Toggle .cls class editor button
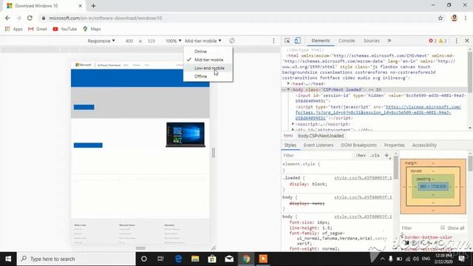Image resolution: width=473 pixels, height=266 pixels. click(375, 155)
